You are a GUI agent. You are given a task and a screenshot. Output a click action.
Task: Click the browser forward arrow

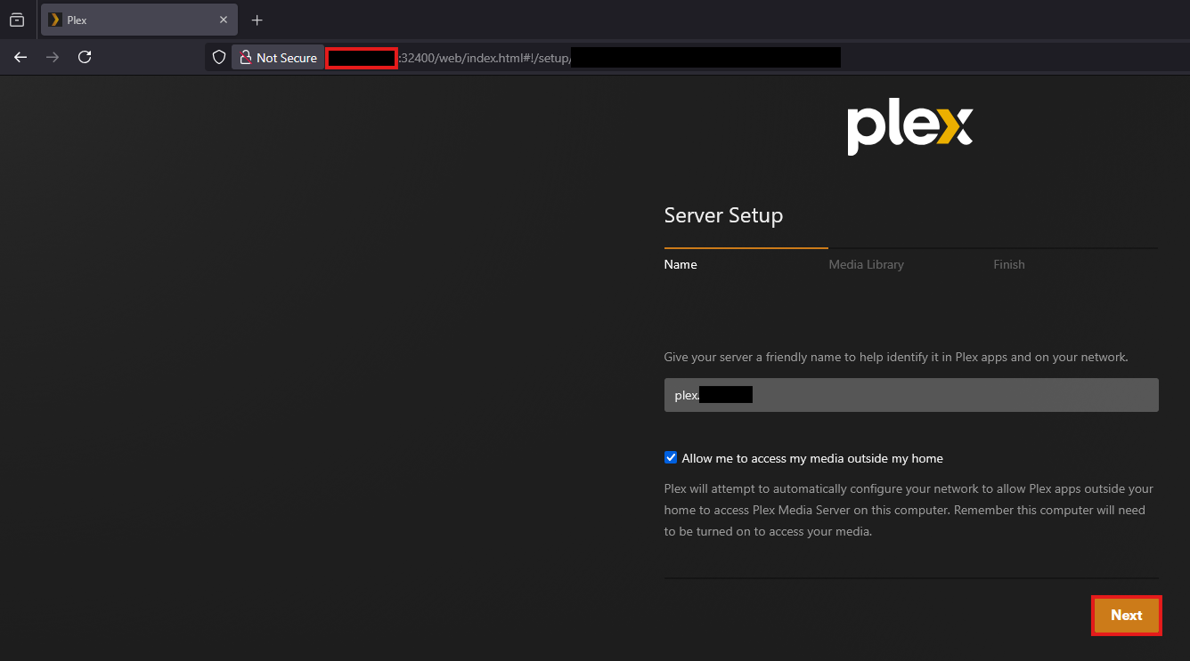pyautogui.click(x=53, y=57)
